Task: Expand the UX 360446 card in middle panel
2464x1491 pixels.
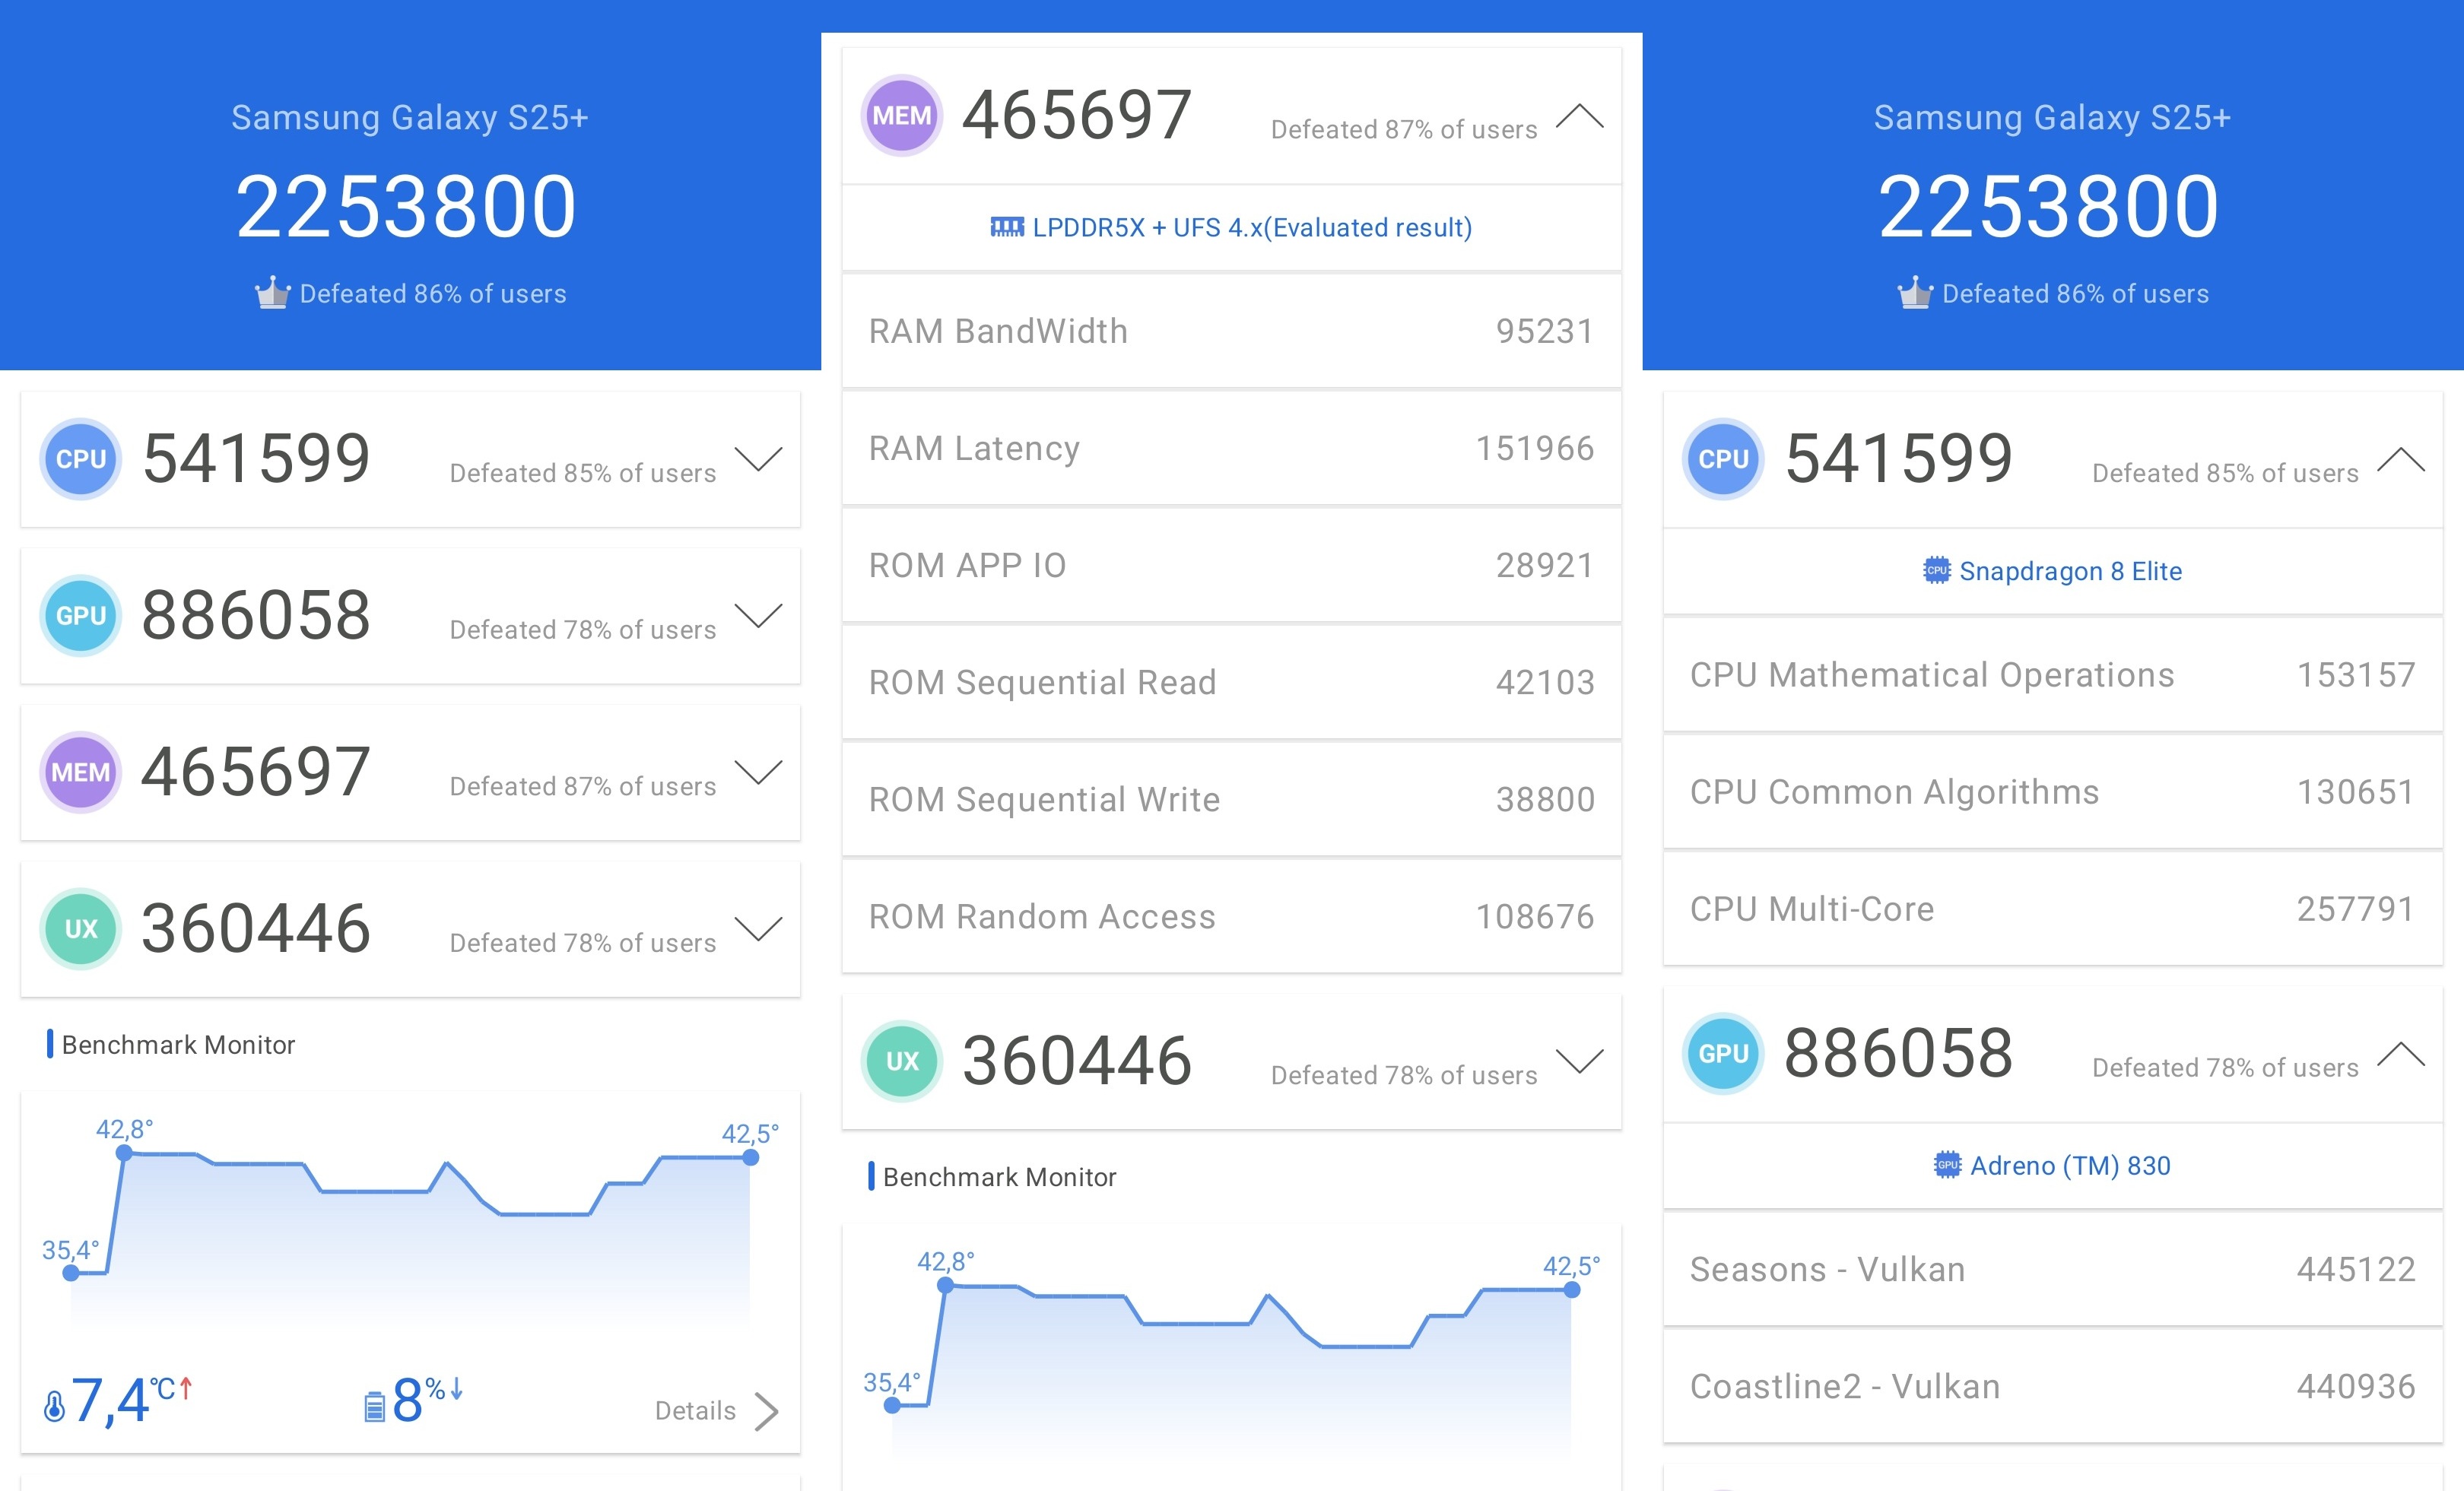Action: [x=1580, y=1061]
